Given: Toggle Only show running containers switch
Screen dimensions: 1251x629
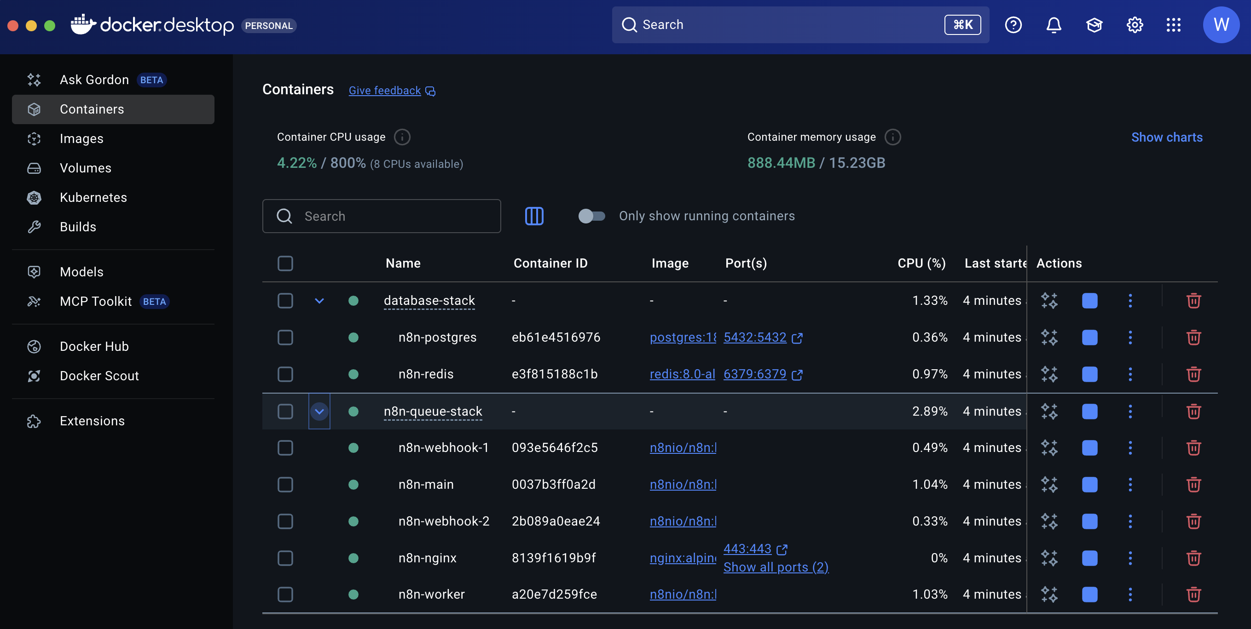Looking at the screenshot, I should [591, 216].
